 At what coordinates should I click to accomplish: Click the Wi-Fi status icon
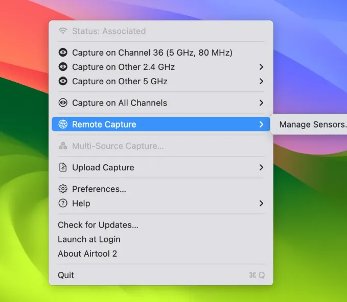[x=63, y=31]
